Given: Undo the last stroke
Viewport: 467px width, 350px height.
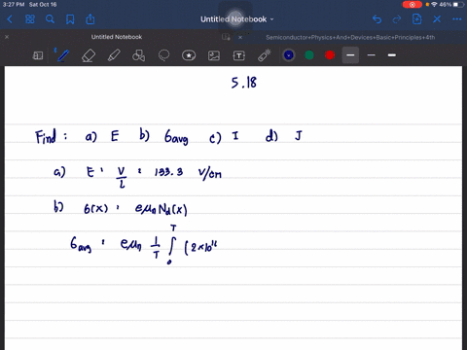Looking at the screenshot, I should point(377,19).
